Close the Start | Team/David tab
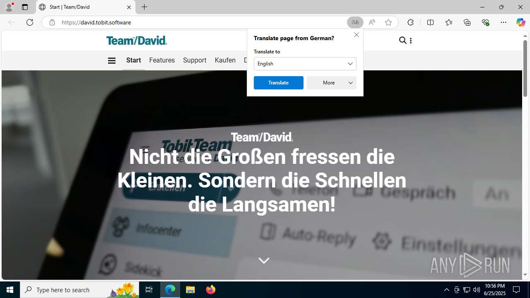This screenshot has width=530, height=298. click(x=129, y=7)
